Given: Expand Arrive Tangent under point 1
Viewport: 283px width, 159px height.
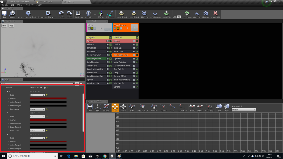Looking at the screenshot, I should [9, 123].
